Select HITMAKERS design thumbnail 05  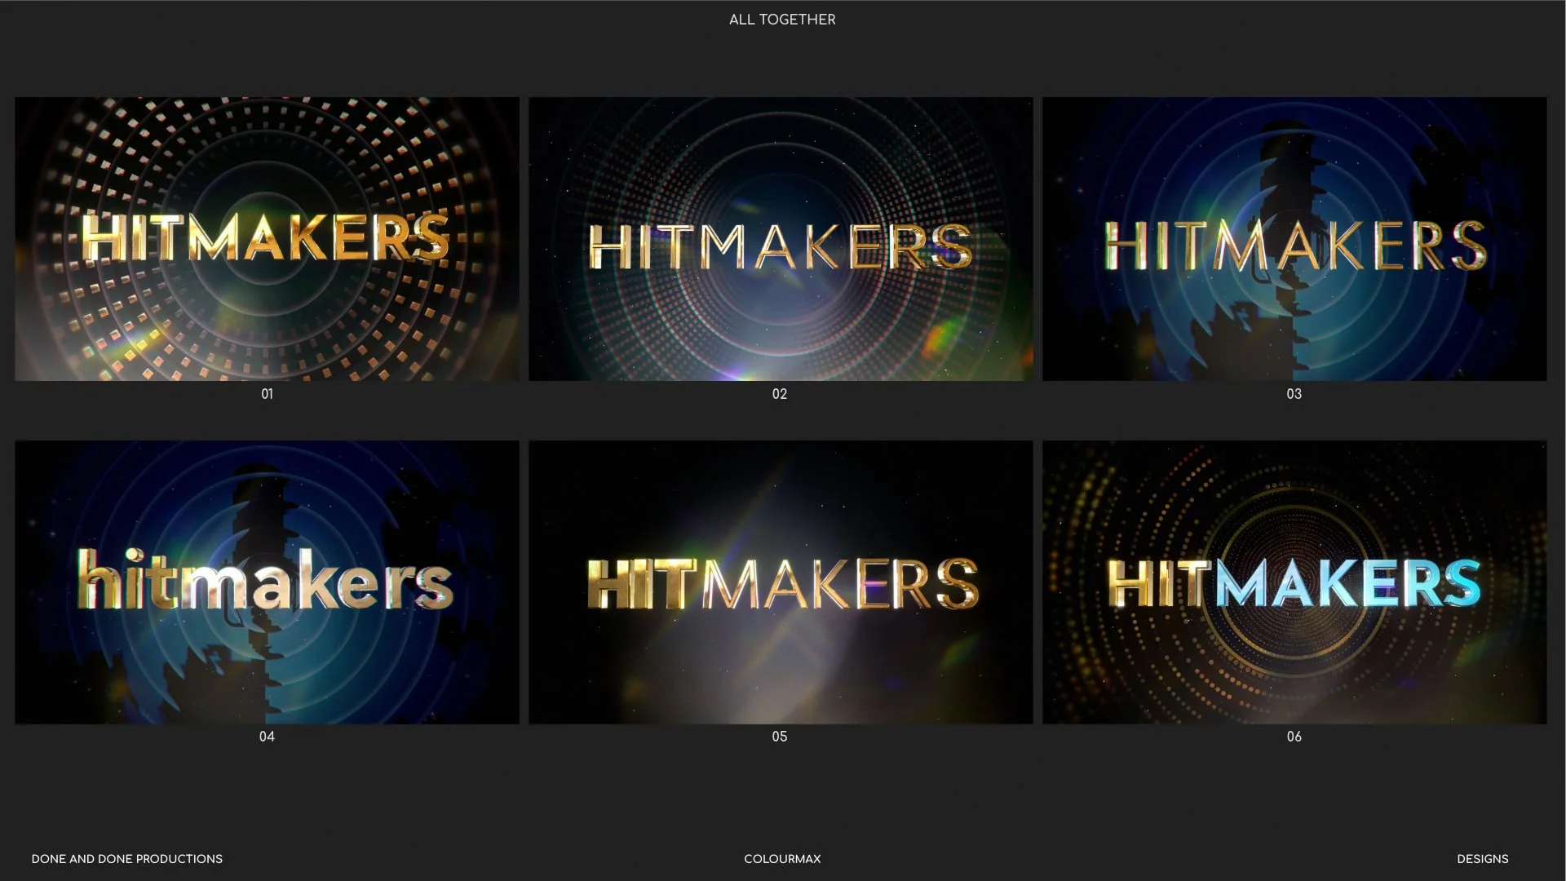781,582
